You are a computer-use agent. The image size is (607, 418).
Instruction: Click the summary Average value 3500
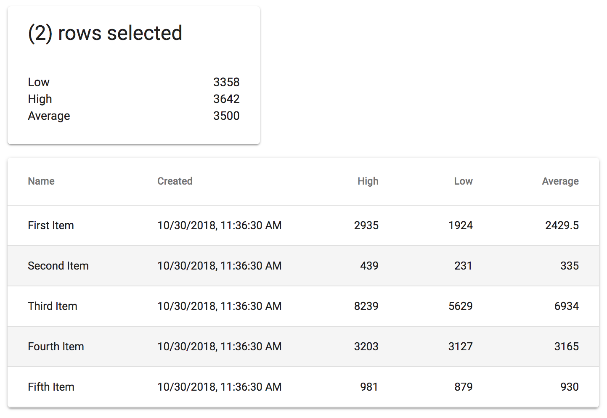click(226, 116)
